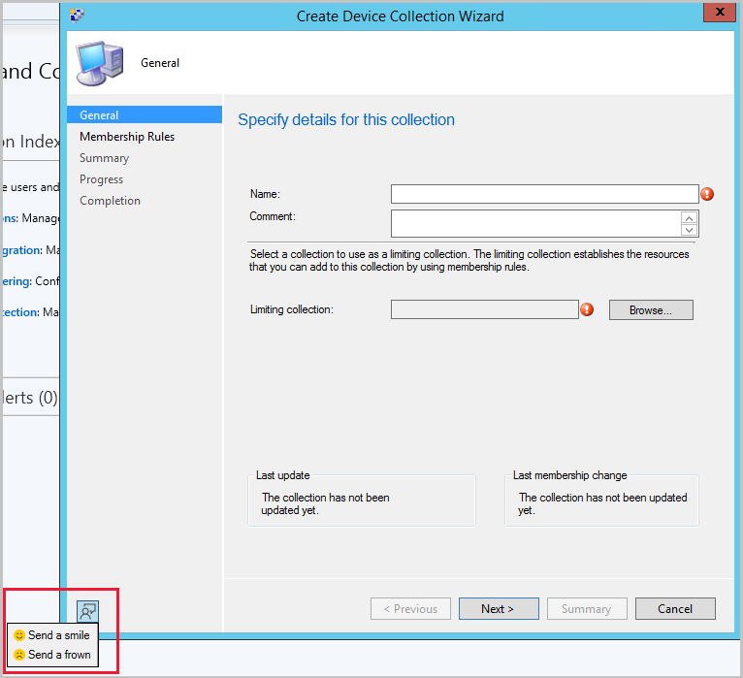
Task: Select the Summary step in sidebar
Action: 104,158
